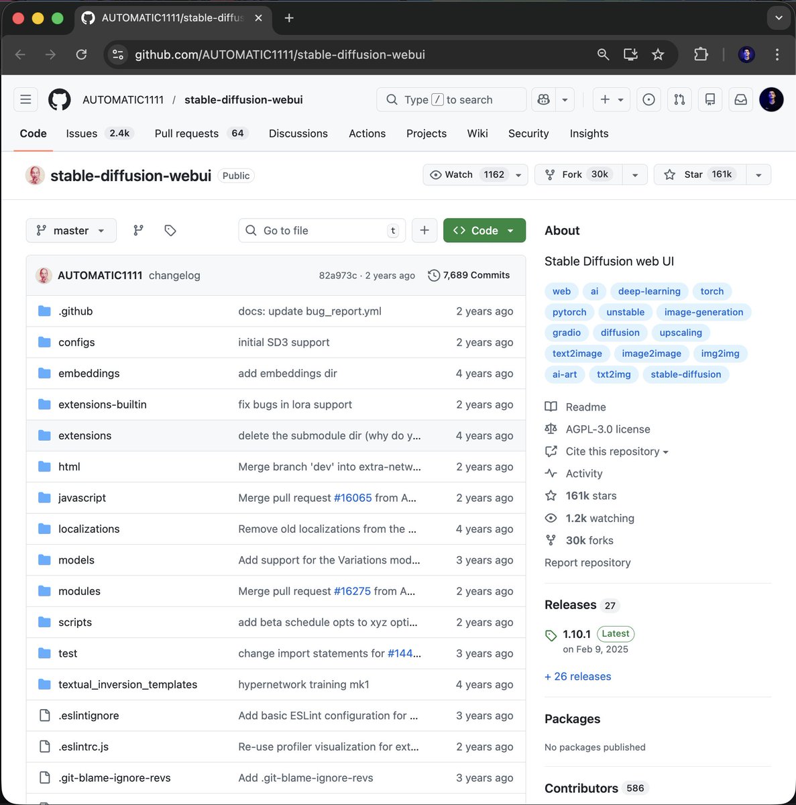View branches using the branch icon
The height and width of the screenshot is (805, 796).
tap(138, 230)
